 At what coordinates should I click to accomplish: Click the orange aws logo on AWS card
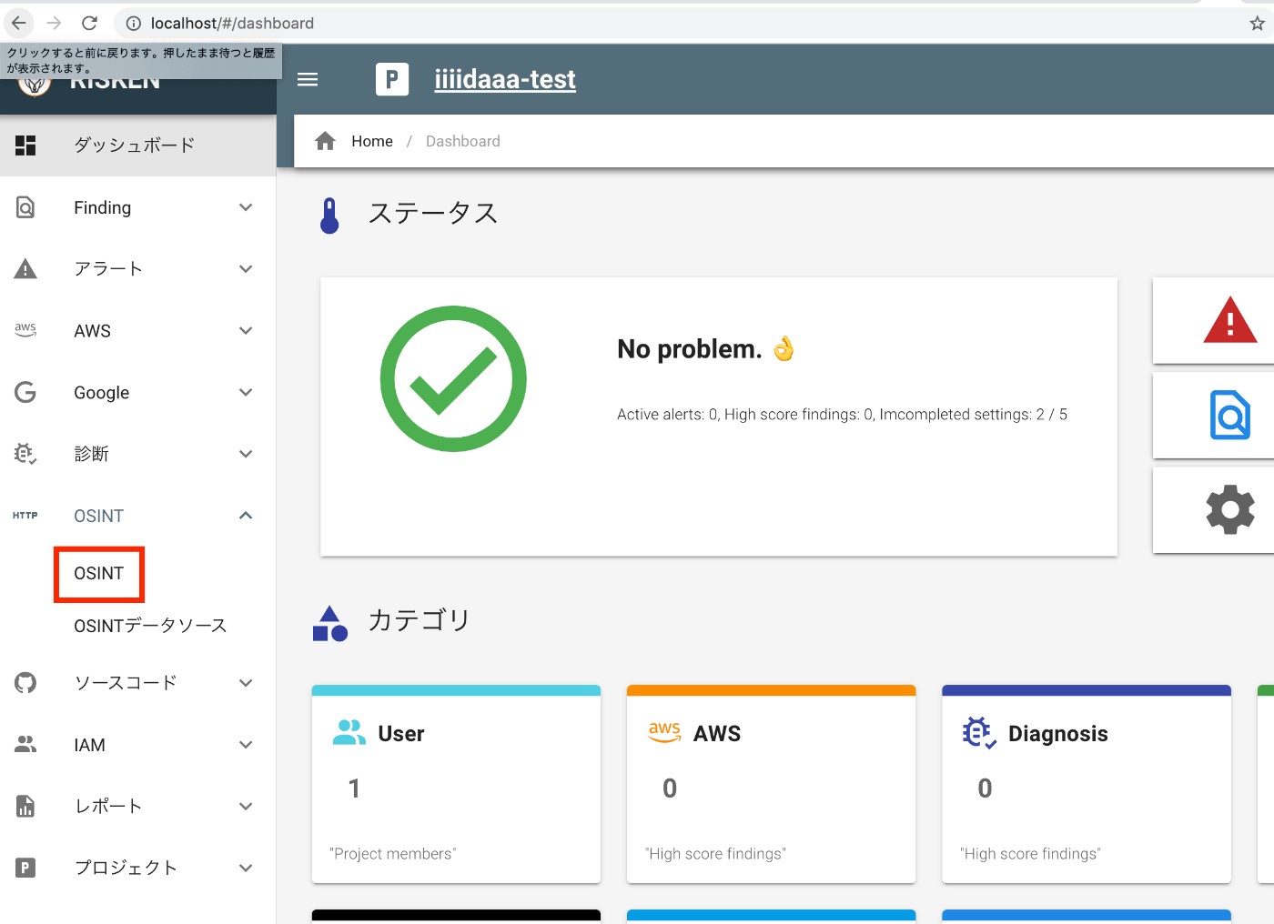point(664,732)
